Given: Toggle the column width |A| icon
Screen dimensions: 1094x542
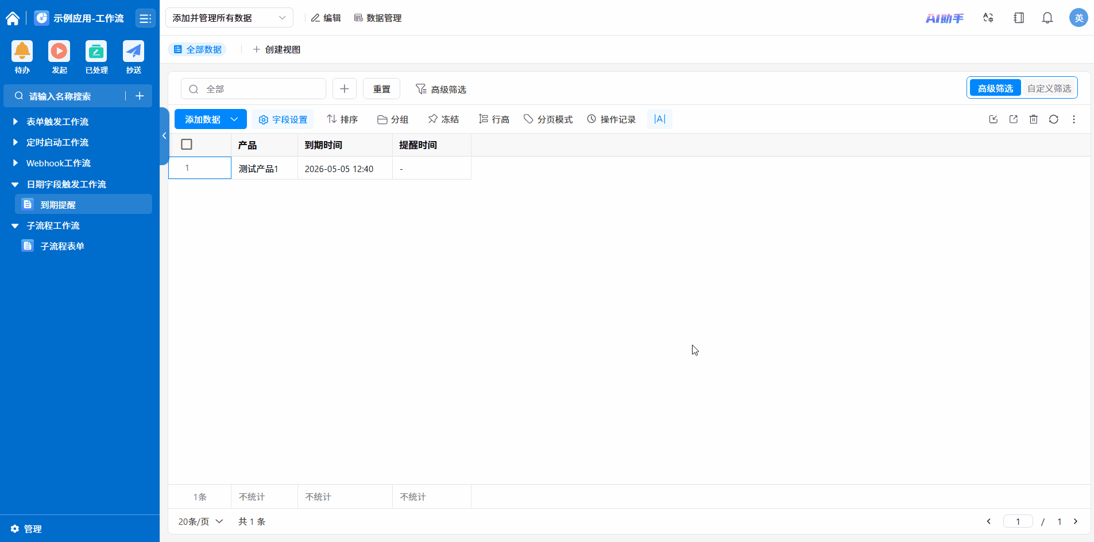Looking at the screenshot, I should 660,119.
